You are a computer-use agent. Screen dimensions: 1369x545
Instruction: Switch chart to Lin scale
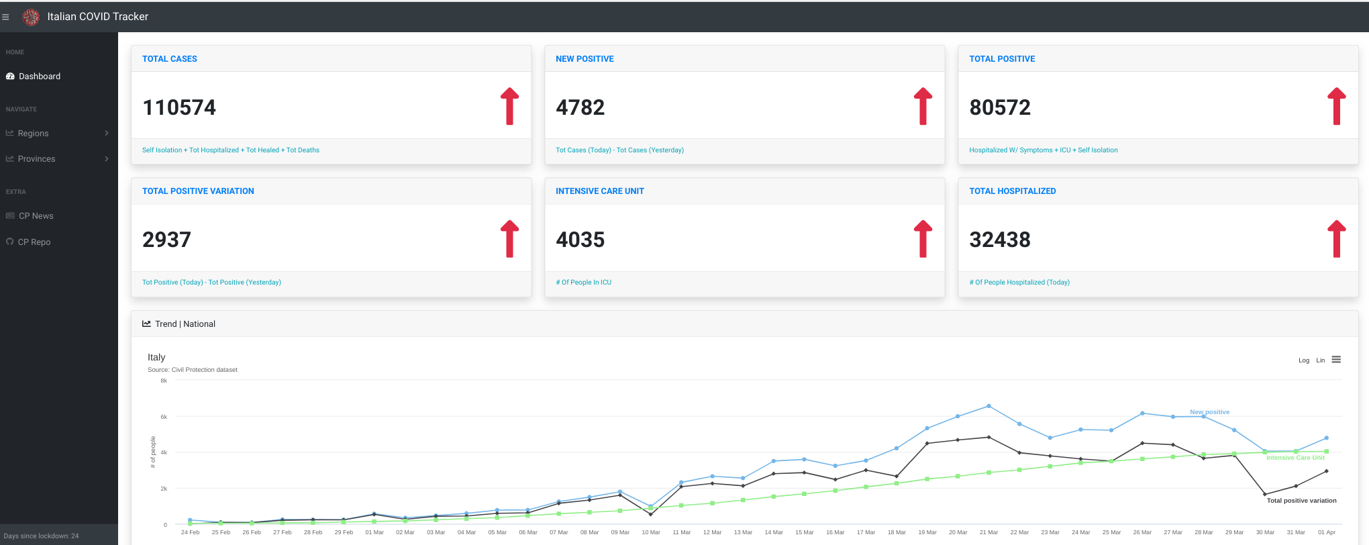(1321, 360)
